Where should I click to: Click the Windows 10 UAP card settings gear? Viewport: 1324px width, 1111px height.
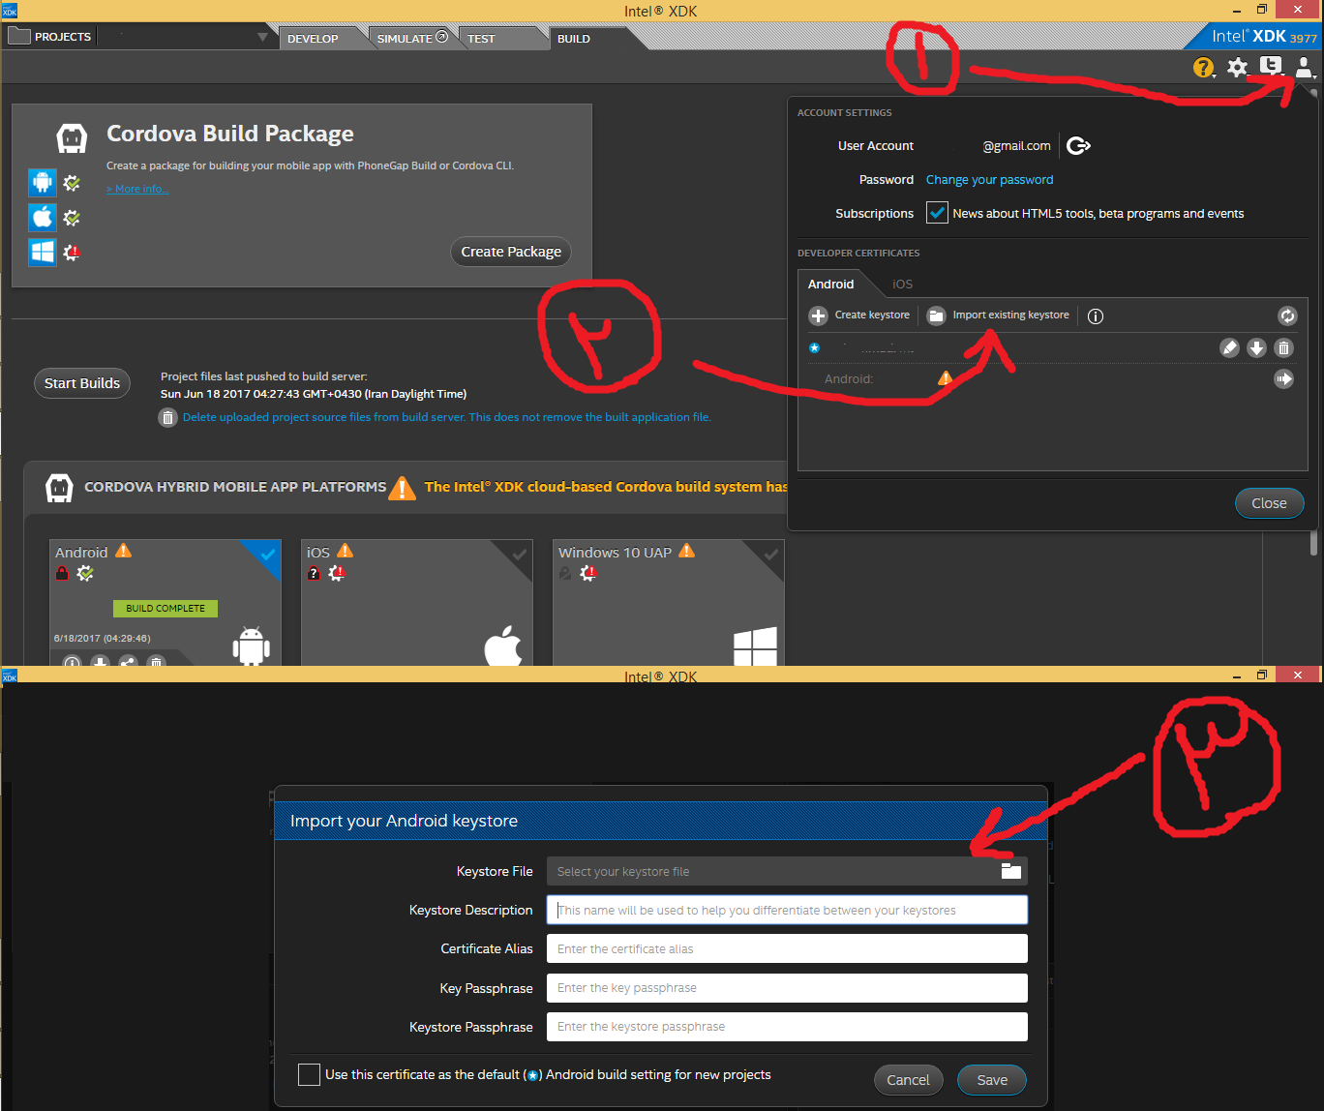tap(588, 573)
